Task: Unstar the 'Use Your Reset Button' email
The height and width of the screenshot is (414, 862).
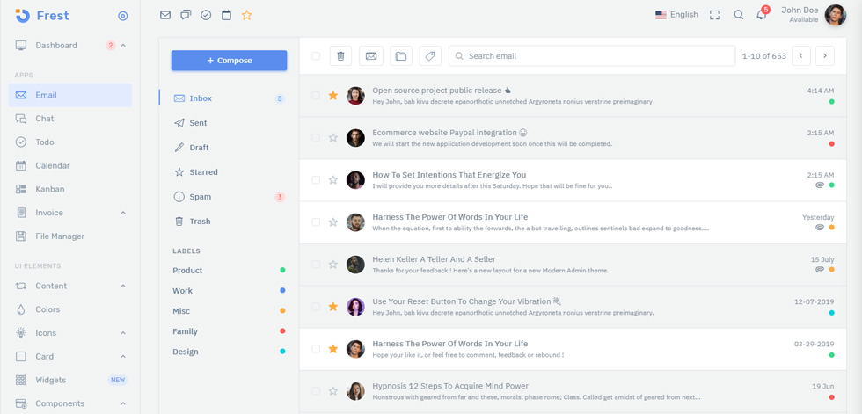Action: 332,307
